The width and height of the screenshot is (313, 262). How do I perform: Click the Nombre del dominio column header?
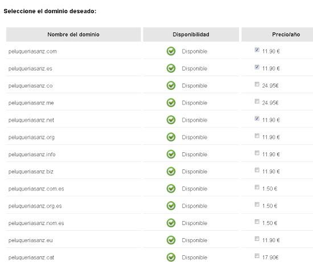[x=73, y=35]
